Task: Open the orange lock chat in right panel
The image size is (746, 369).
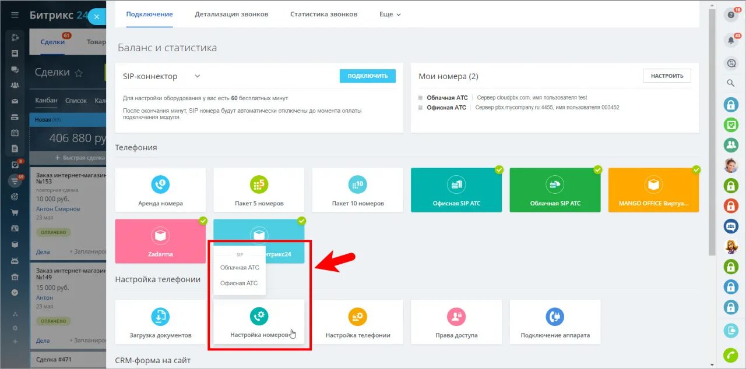Action: (x=731, y=205)
